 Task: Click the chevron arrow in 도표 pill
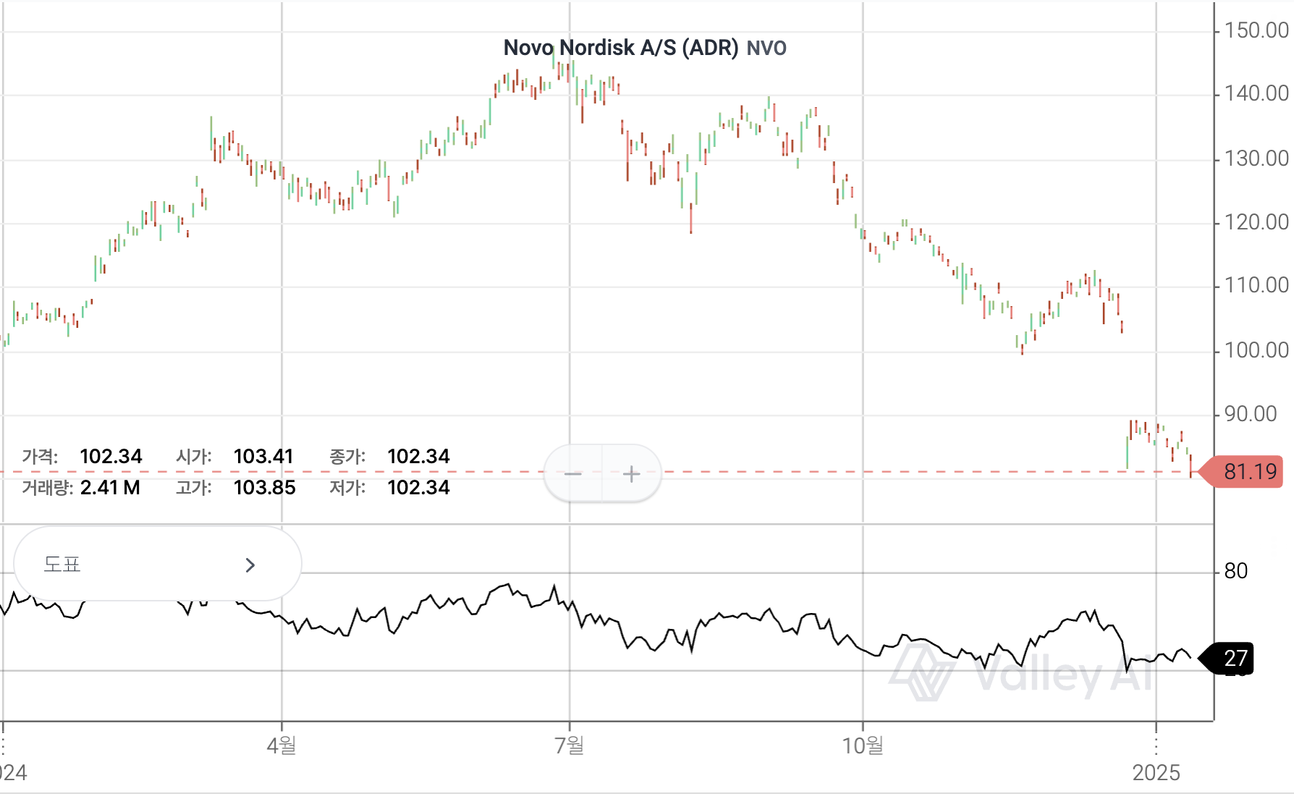click(x=250, y=565)
